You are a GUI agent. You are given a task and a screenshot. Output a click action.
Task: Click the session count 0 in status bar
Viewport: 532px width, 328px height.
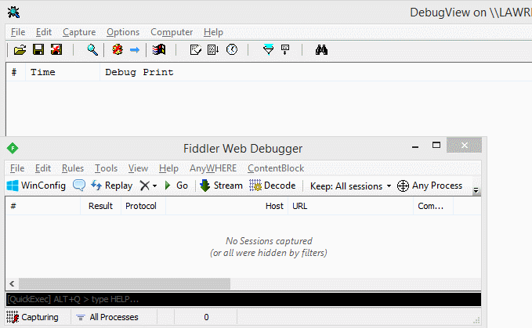point(206,318)
